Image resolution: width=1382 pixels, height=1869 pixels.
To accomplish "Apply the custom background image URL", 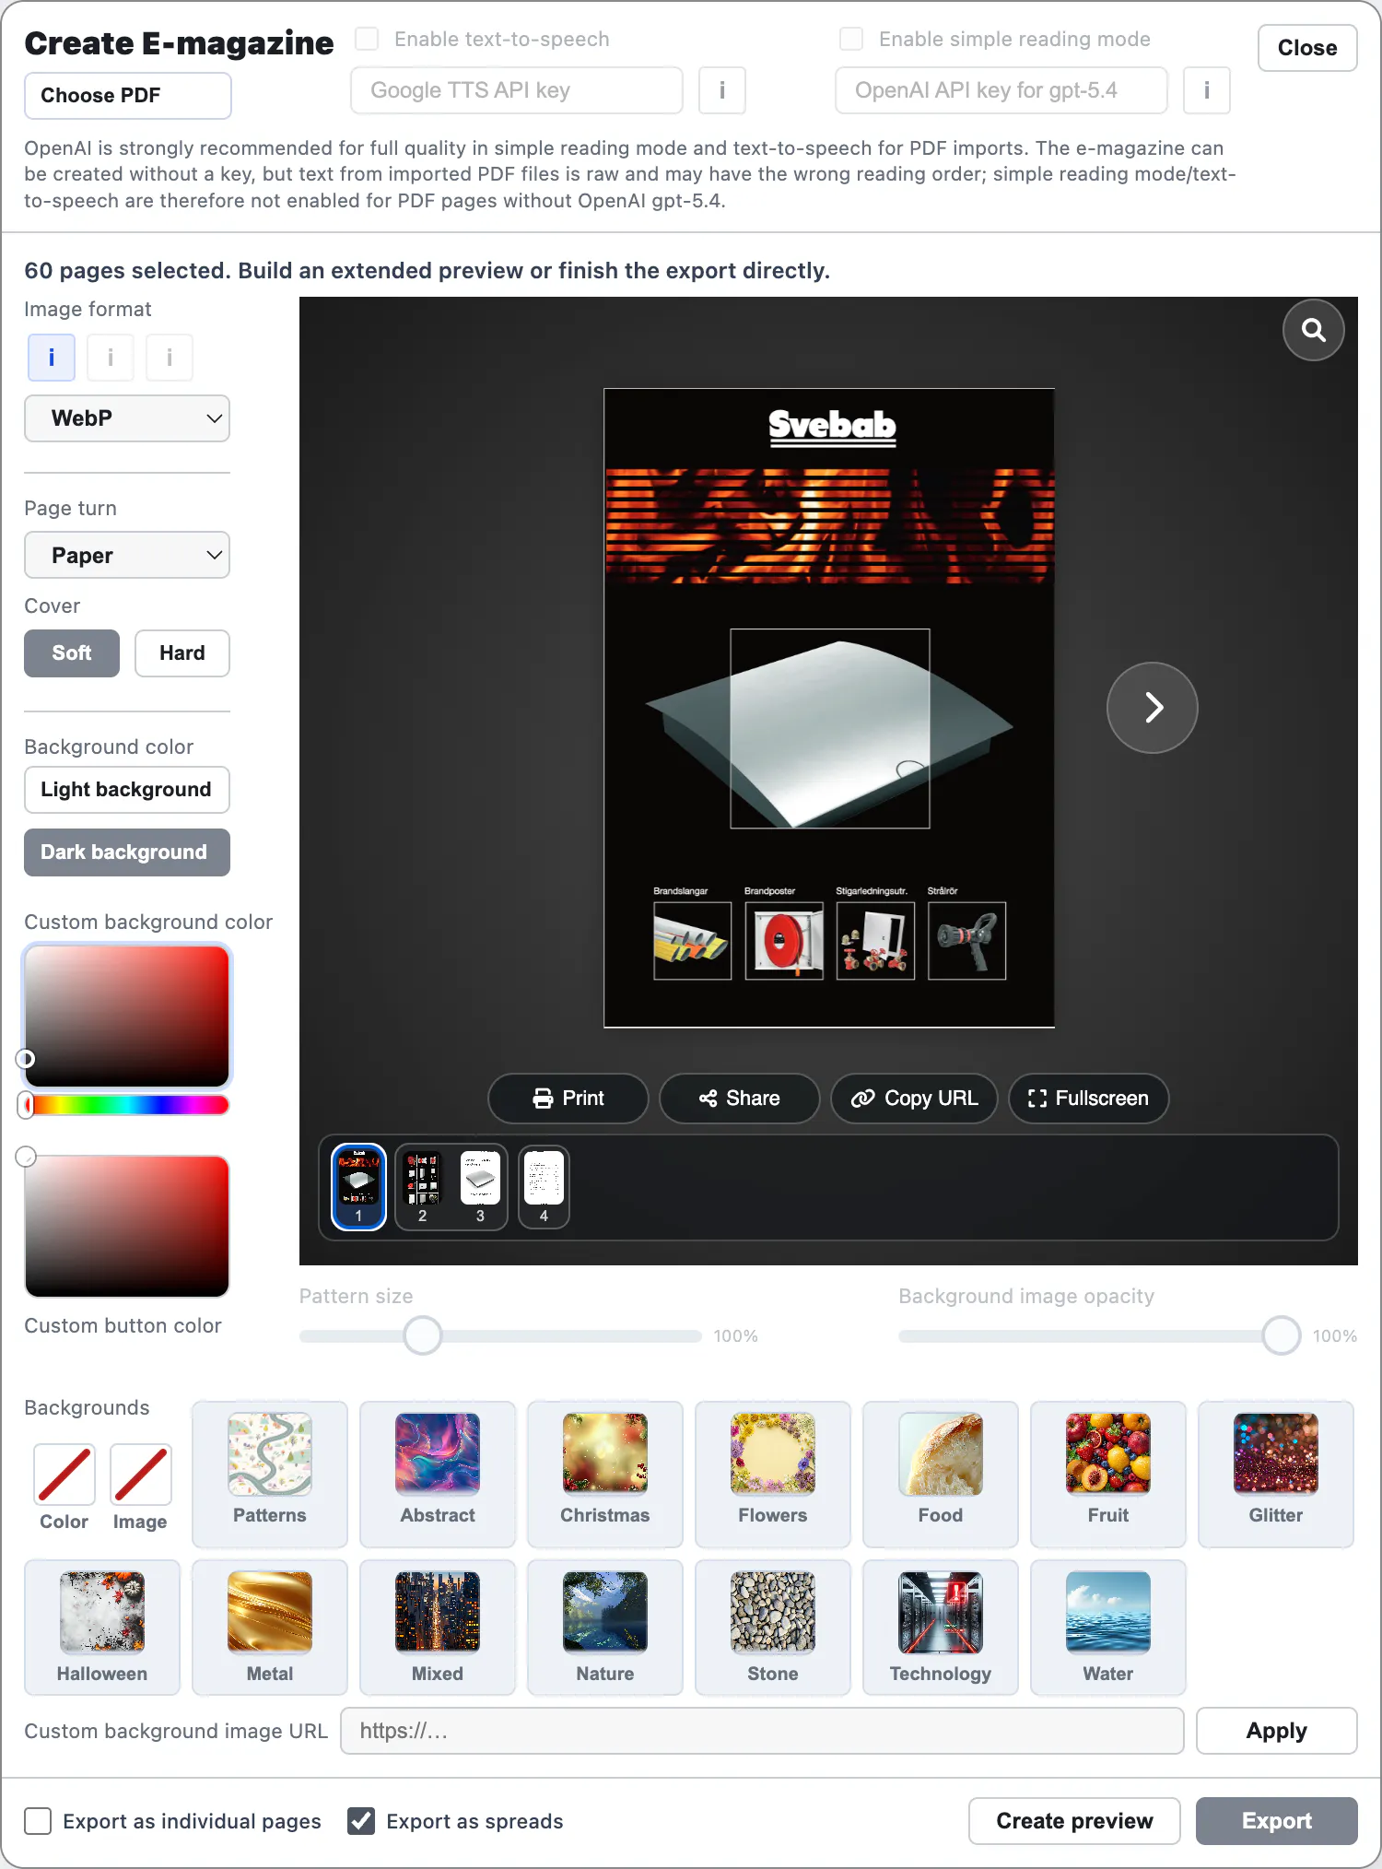I will [x=1277, y=1731].
